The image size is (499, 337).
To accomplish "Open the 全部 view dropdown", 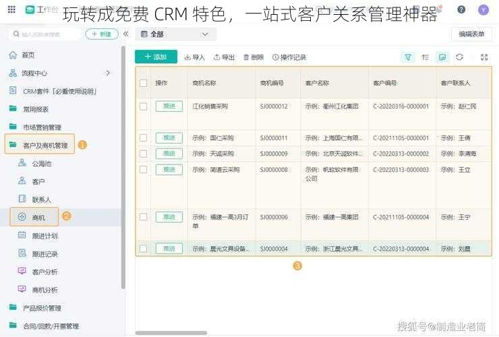I will tap(176, 34).
